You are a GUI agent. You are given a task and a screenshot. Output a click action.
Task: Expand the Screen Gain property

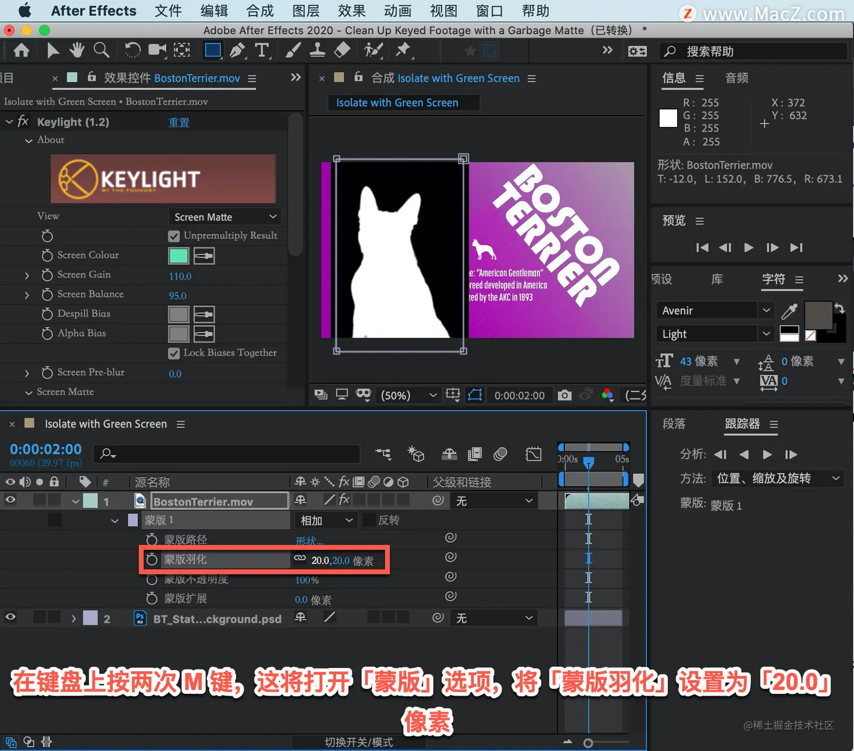pyautogui.click(x=27, y=276)
